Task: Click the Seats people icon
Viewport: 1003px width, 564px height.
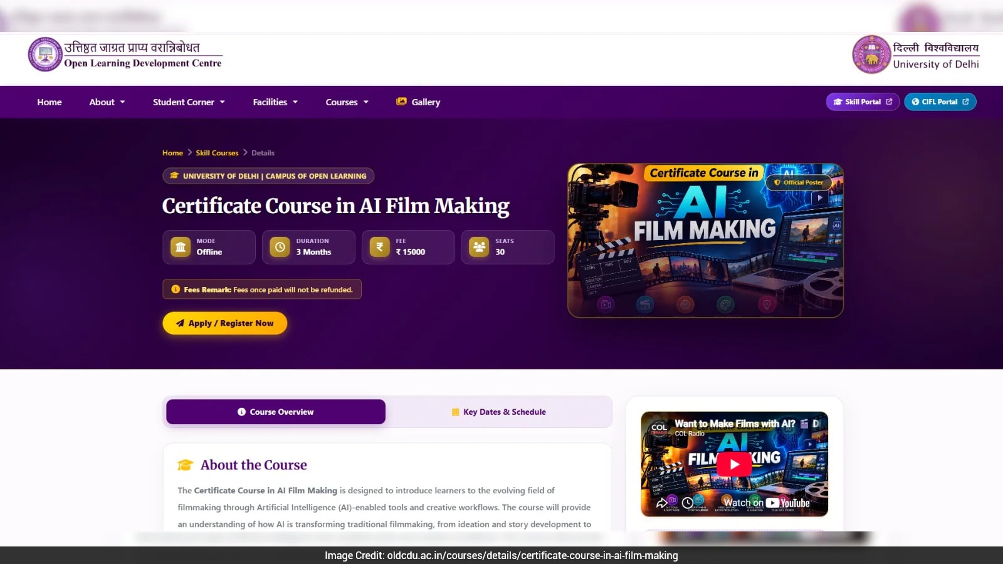Action: coord(479,247)
